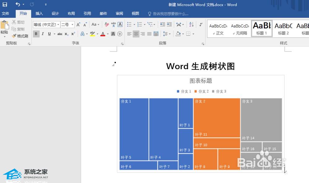Open the Format Painter tool
The image size is (309, 183).
20,35
